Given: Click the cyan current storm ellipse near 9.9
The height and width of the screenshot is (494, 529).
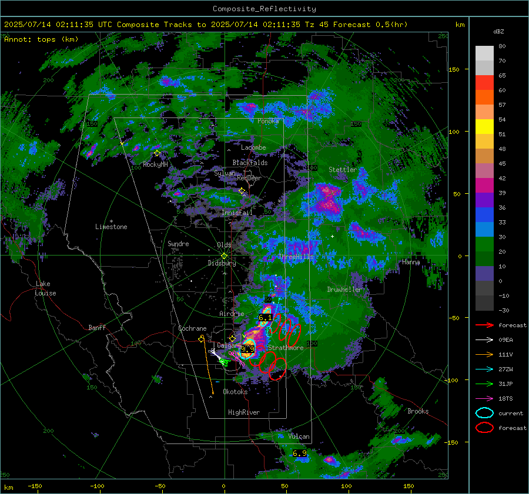Looking at the screenshot, I should pyautogui.click(x=248, y=350).
